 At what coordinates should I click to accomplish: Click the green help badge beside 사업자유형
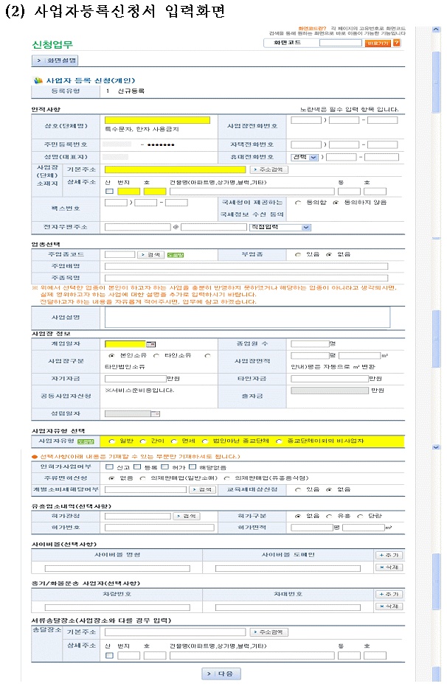(86, 441)
